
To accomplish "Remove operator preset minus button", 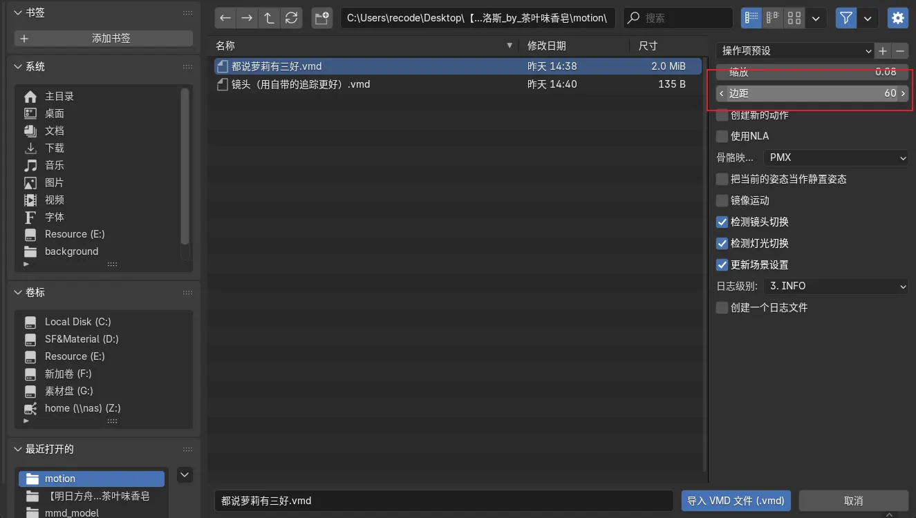I will pyautogui.click(x=900, y=51).
